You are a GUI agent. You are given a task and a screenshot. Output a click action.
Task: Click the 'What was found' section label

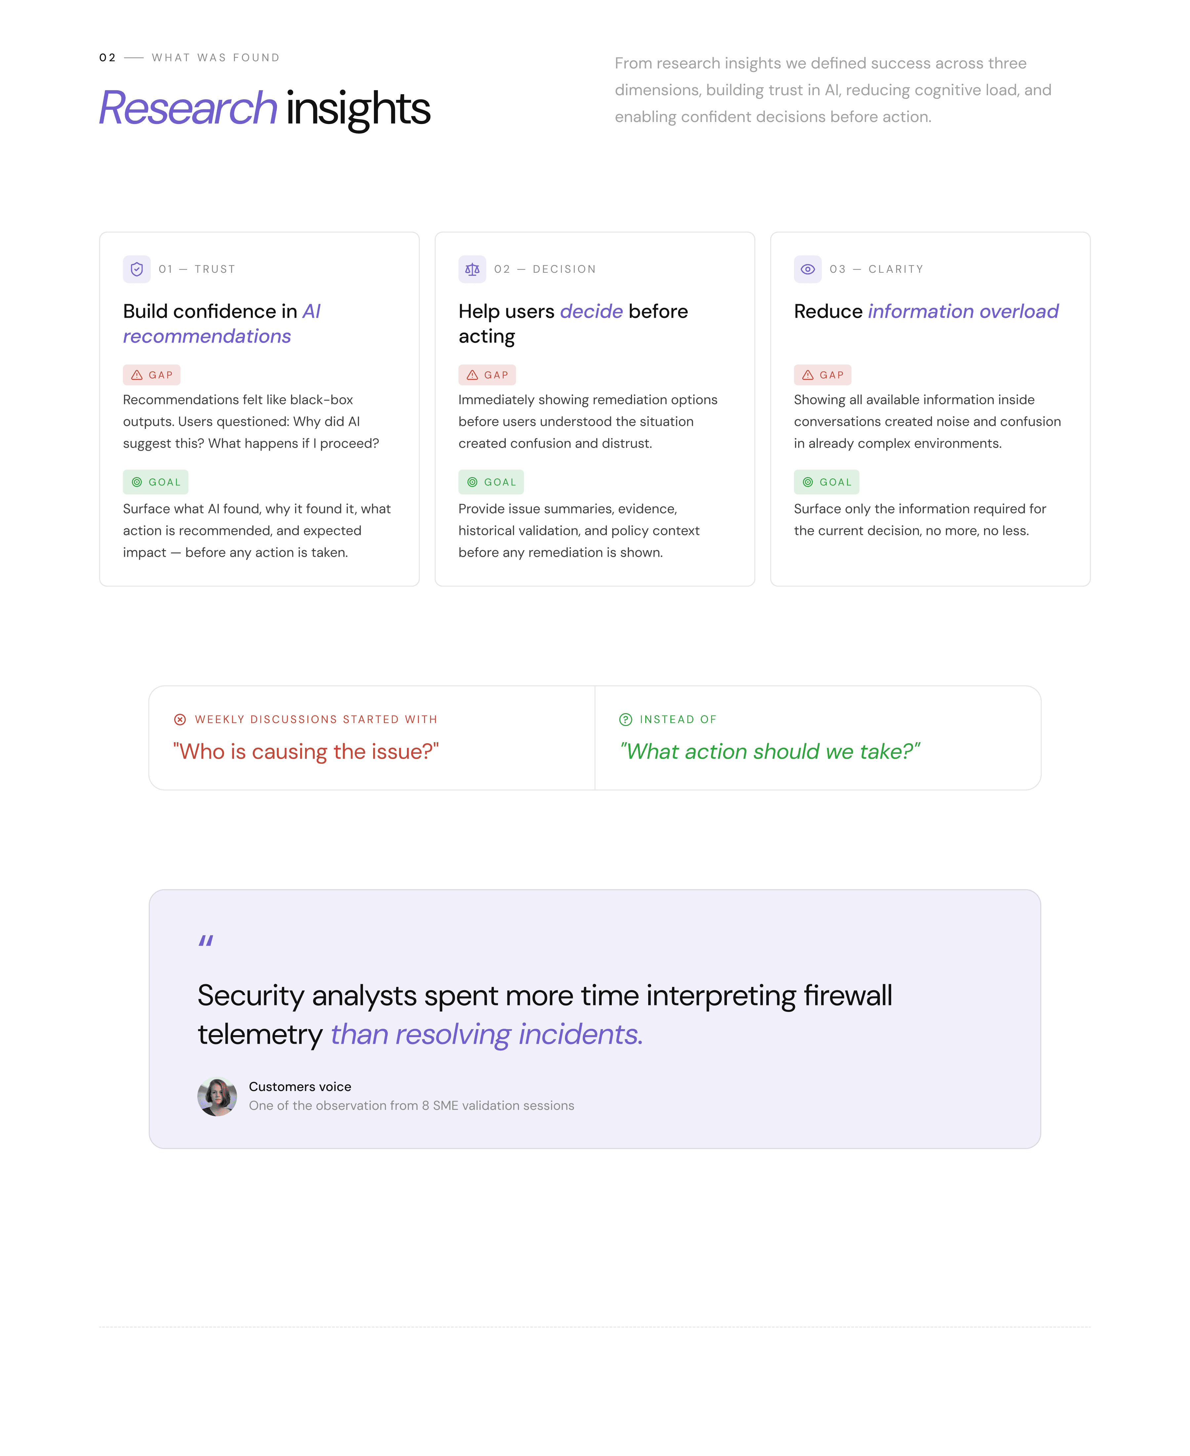(216, 58)
